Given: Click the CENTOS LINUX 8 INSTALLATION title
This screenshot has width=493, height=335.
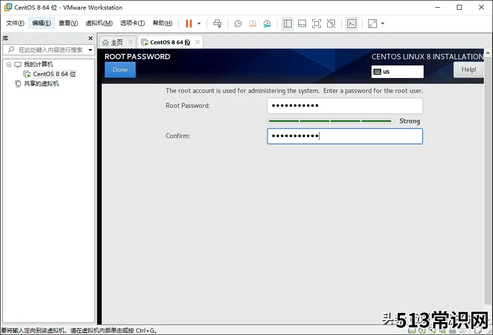Looking at the screenshot, I should [427, 56].
